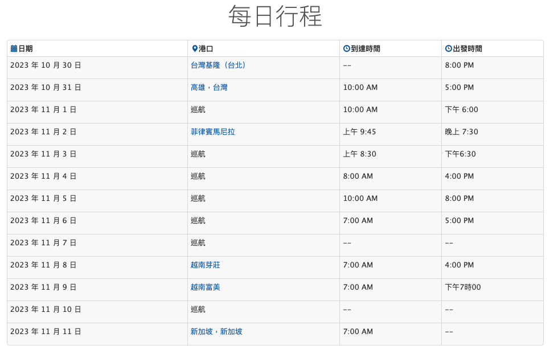Click the 出發時間 column header text
Viewport: 554px width, 354px height.
pyautogui.click(x=467, y=49)
